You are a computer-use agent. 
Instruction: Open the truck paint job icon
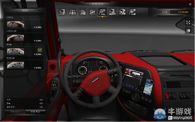[x=112, y=12]
